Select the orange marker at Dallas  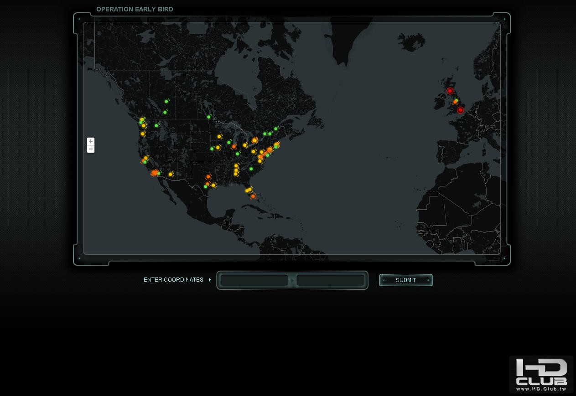[208, 176]
